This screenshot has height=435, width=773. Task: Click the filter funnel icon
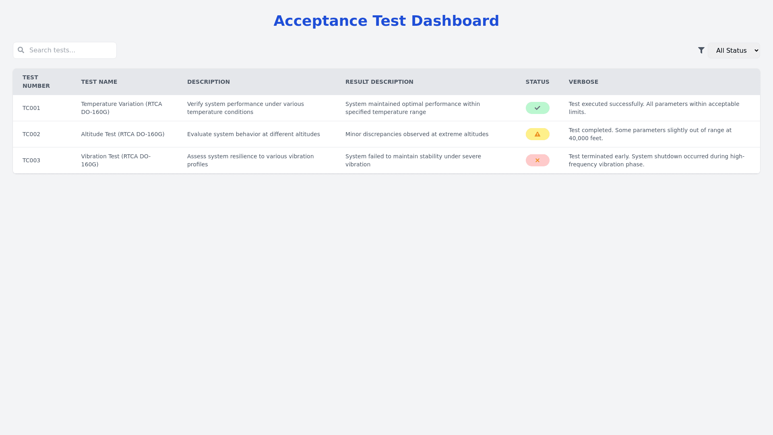[x=701, y=50]
